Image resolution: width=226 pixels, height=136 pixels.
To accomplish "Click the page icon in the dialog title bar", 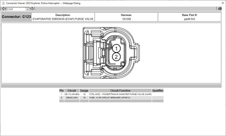I will click(3, 3).
